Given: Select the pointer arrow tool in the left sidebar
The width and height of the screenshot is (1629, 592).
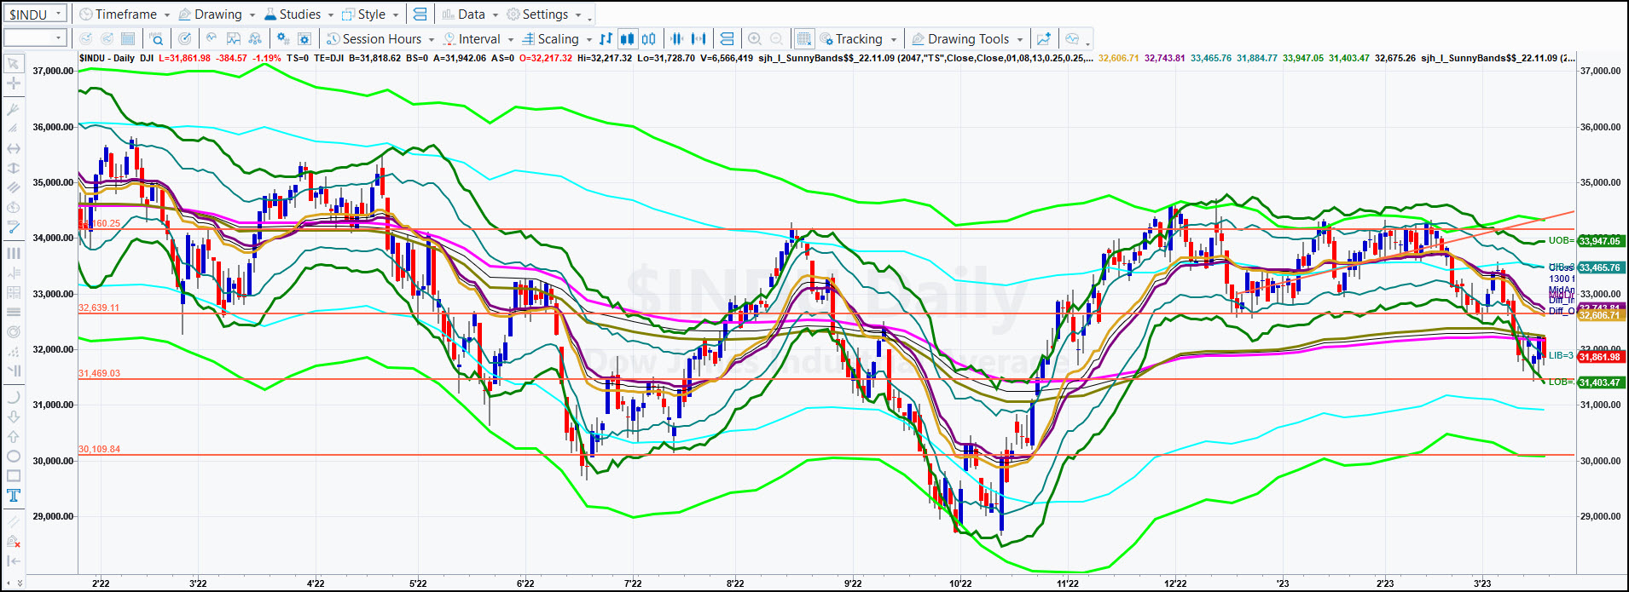Looking at the screenshot, I should click(x=14, y=64).
